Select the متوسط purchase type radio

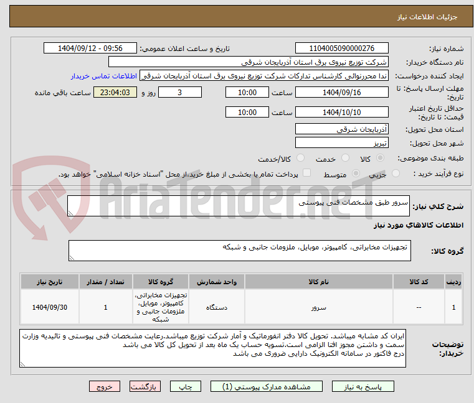(356, 174)
